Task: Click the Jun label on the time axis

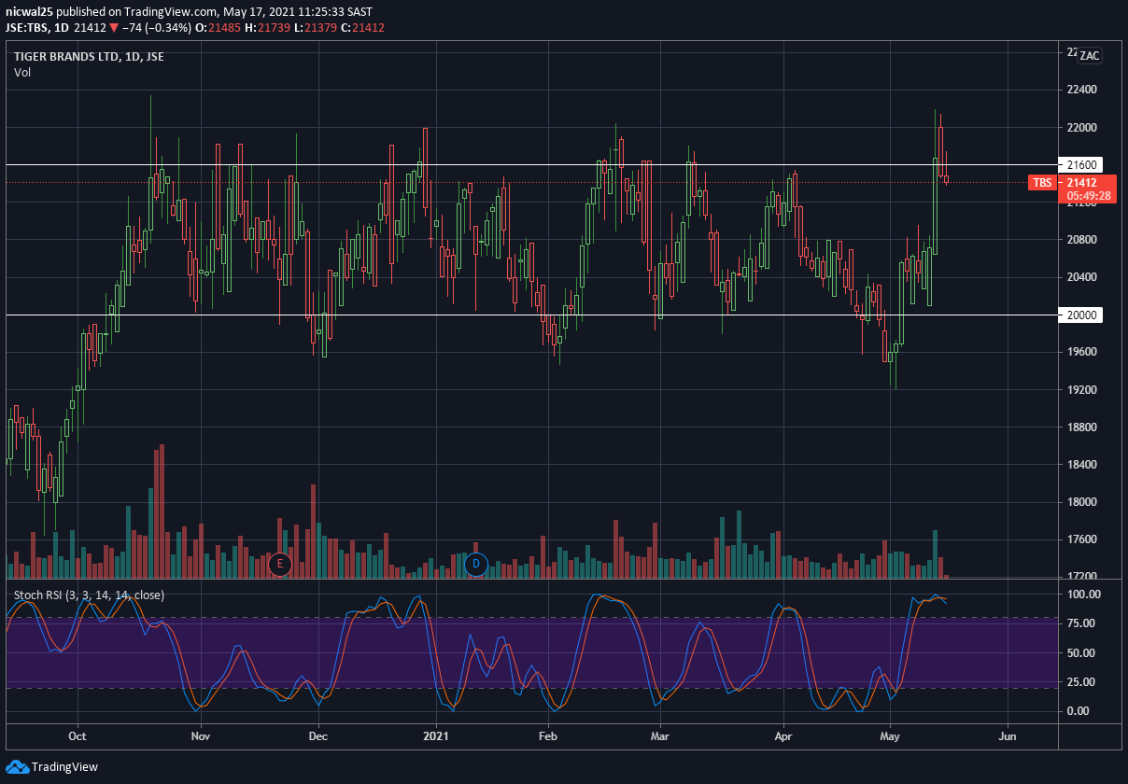Action: click(x=1008, y=735)
